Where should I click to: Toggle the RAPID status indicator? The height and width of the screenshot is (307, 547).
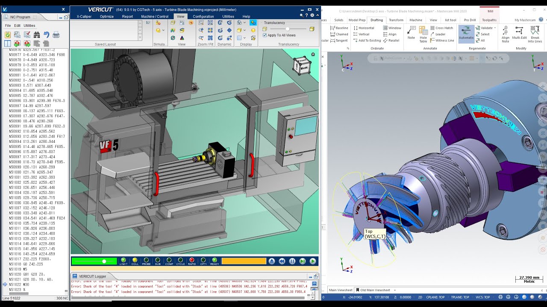pos(192,261)
